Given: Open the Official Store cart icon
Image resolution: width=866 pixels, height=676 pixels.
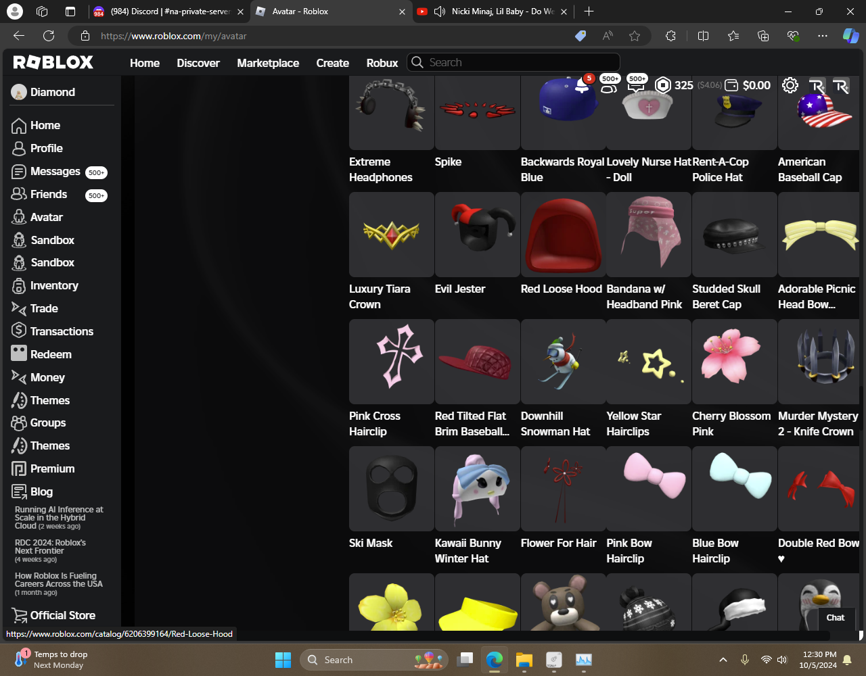Looking at the screenshot, I should click(x=19, y=615).
